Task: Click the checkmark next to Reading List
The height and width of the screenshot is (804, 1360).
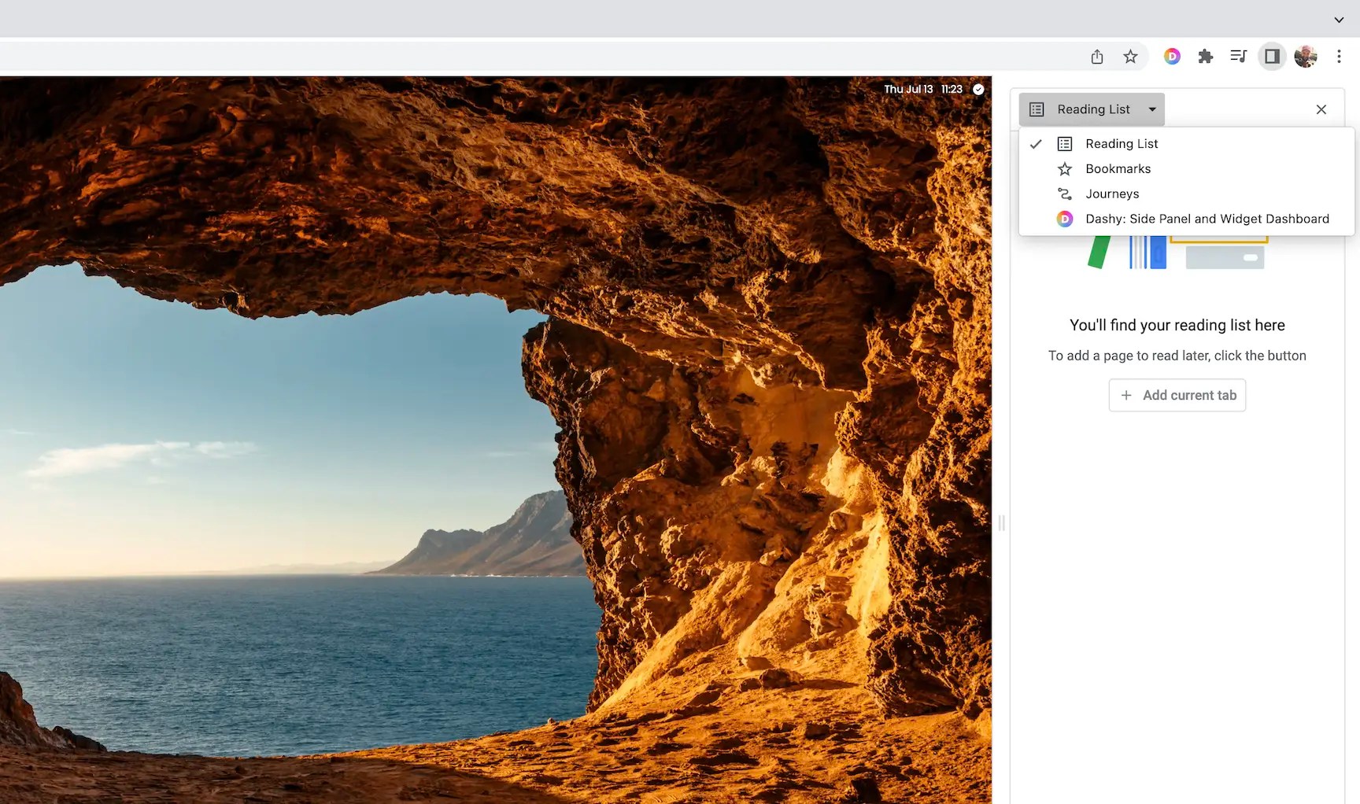Action: point(1036,144)
